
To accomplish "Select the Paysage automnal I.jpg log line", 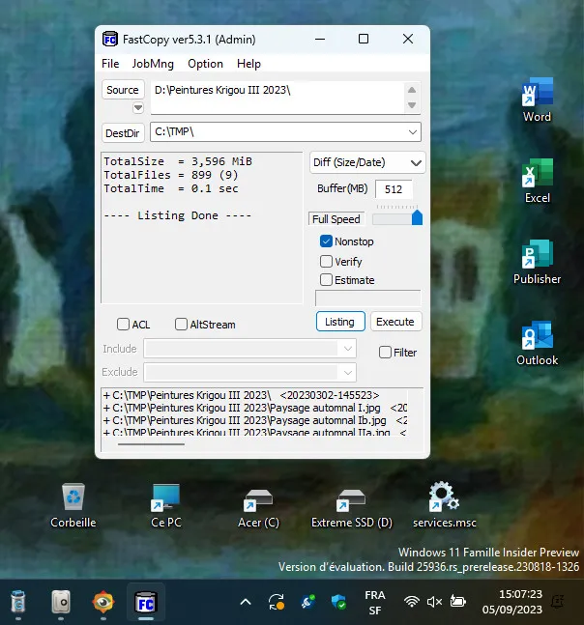I will click(x=255, y=408).
